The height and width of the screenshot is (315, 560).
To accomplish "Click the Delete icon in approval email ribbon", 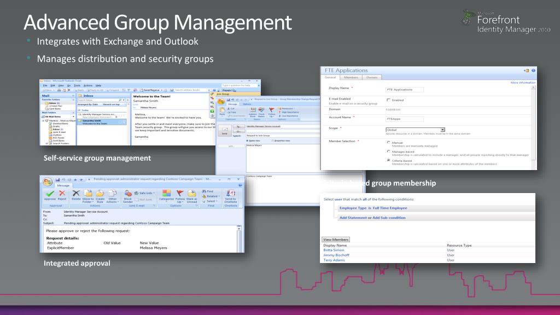I will (x=75, y=193).
